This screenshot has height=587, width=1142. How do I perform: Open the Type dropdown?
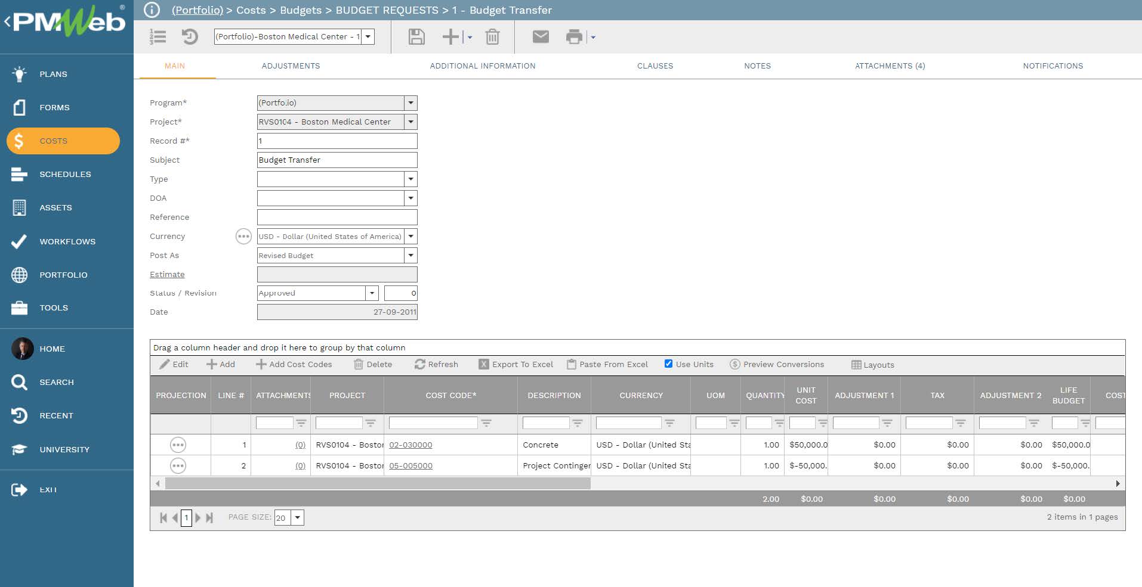click(410, 179)
